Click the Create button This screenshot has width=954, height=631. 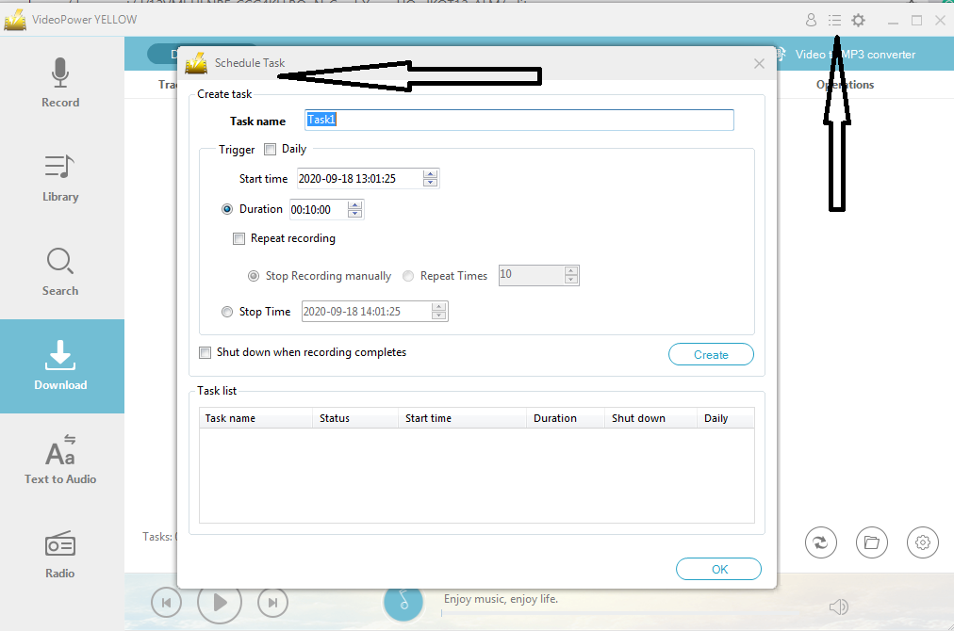[711, 354]
